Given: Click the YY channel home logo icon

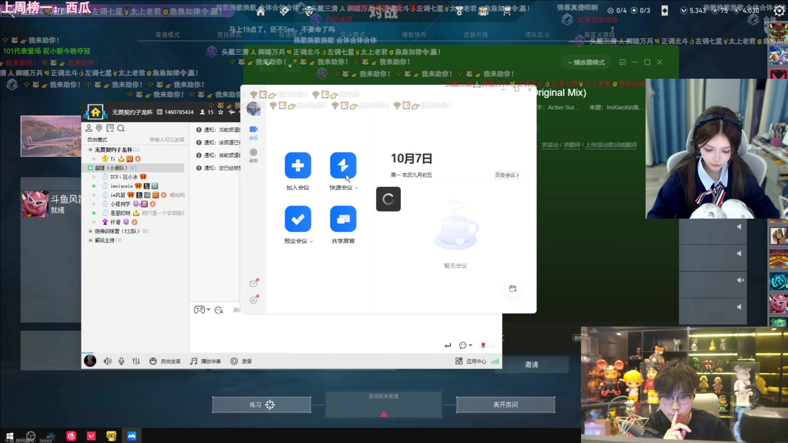Looking at the screenshot, I should (x=96, y=112).
